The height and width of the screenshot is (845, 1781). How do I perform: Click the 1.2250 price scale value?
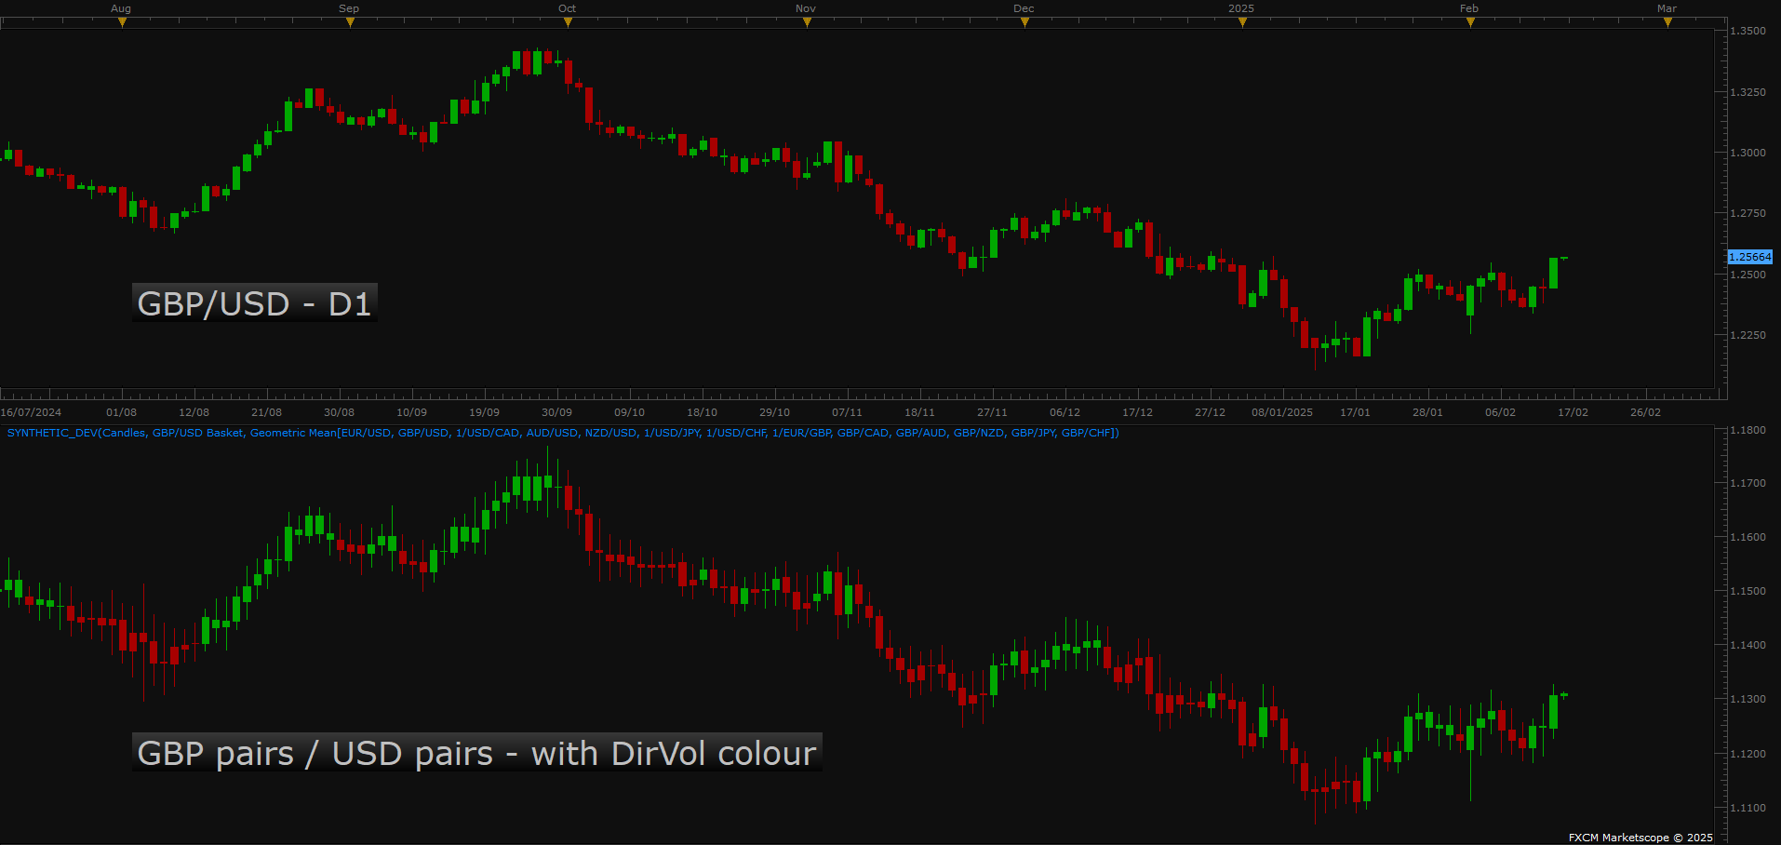tap(1748, 335)
